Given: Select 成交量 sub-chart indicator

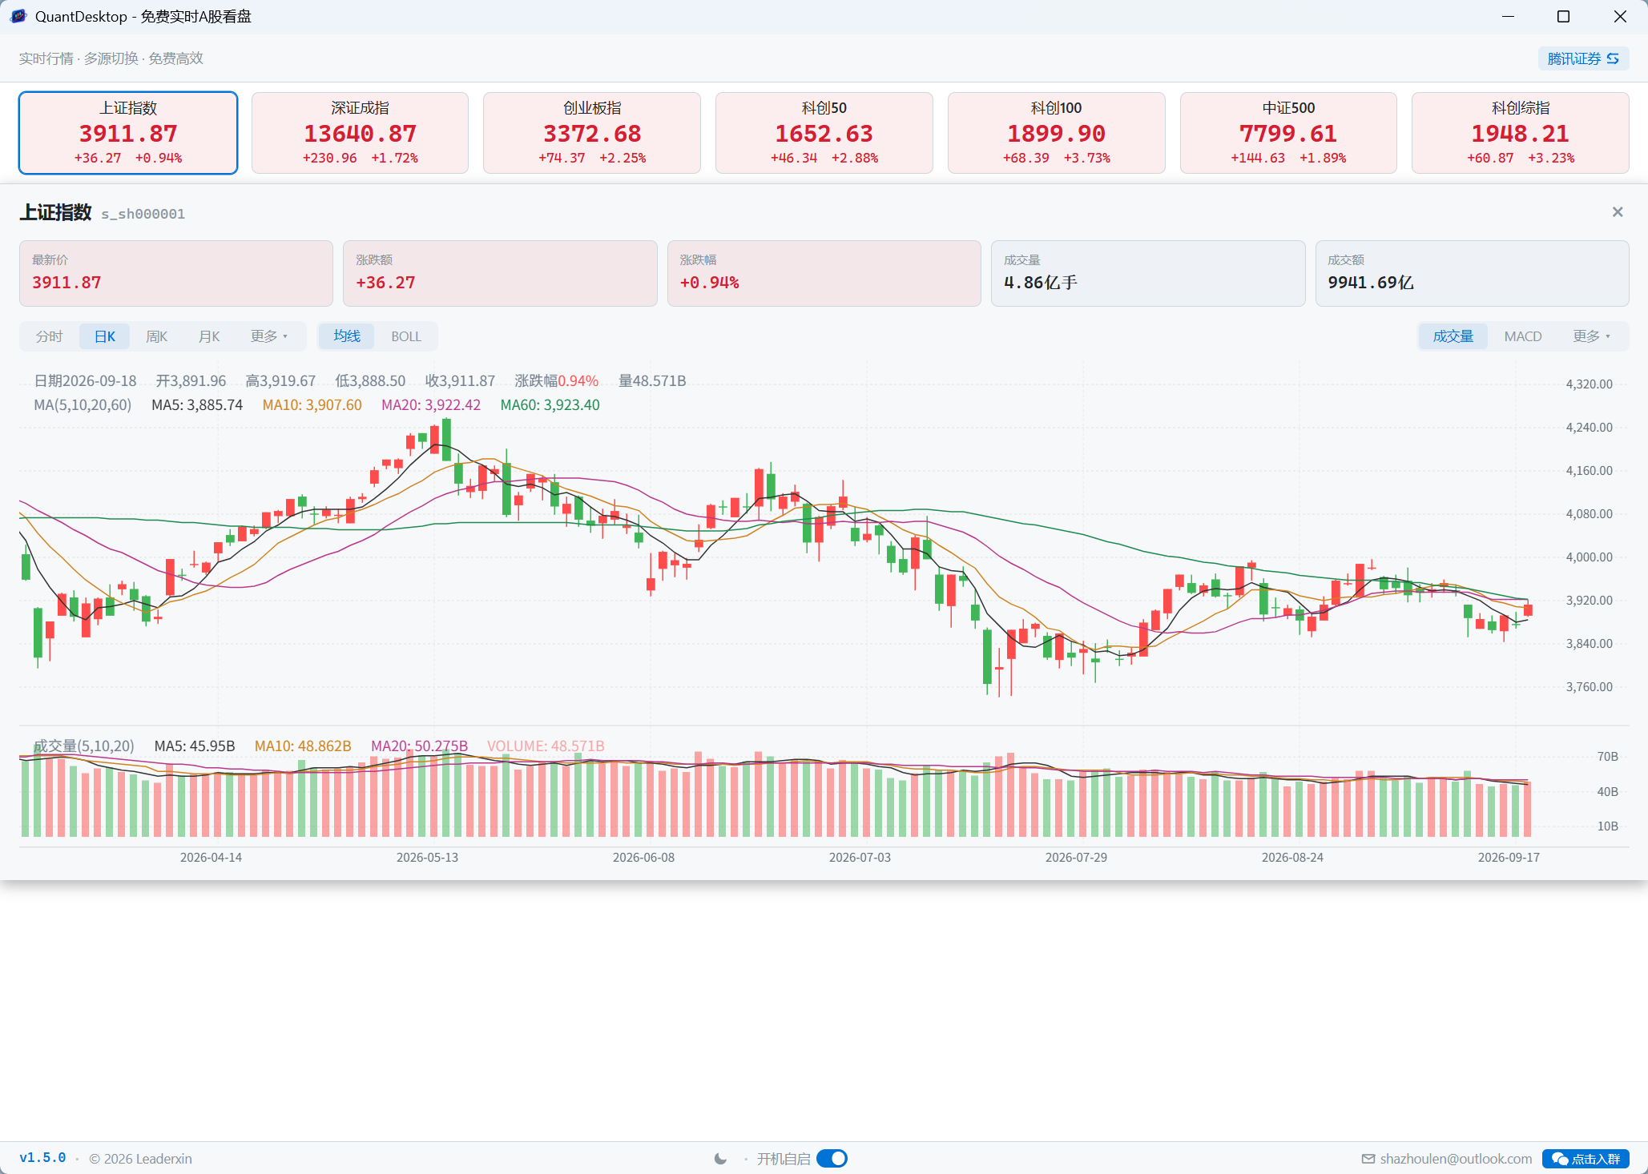Looking at the screenshot, I should click(x=1453, y=336).
